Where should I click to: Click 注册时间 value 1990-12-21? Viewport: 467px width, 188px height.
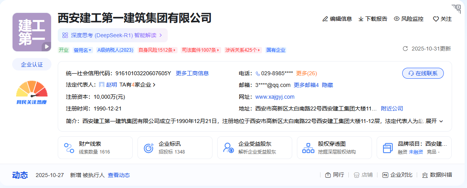[107, 109]
